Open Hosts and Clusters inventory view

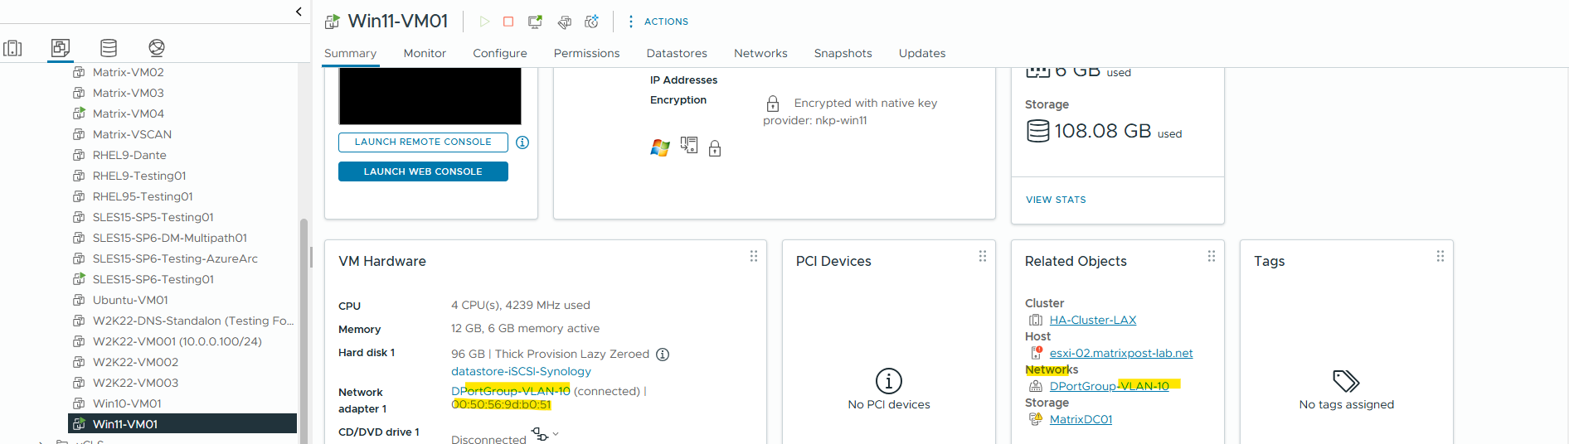[x=12, y=48]
